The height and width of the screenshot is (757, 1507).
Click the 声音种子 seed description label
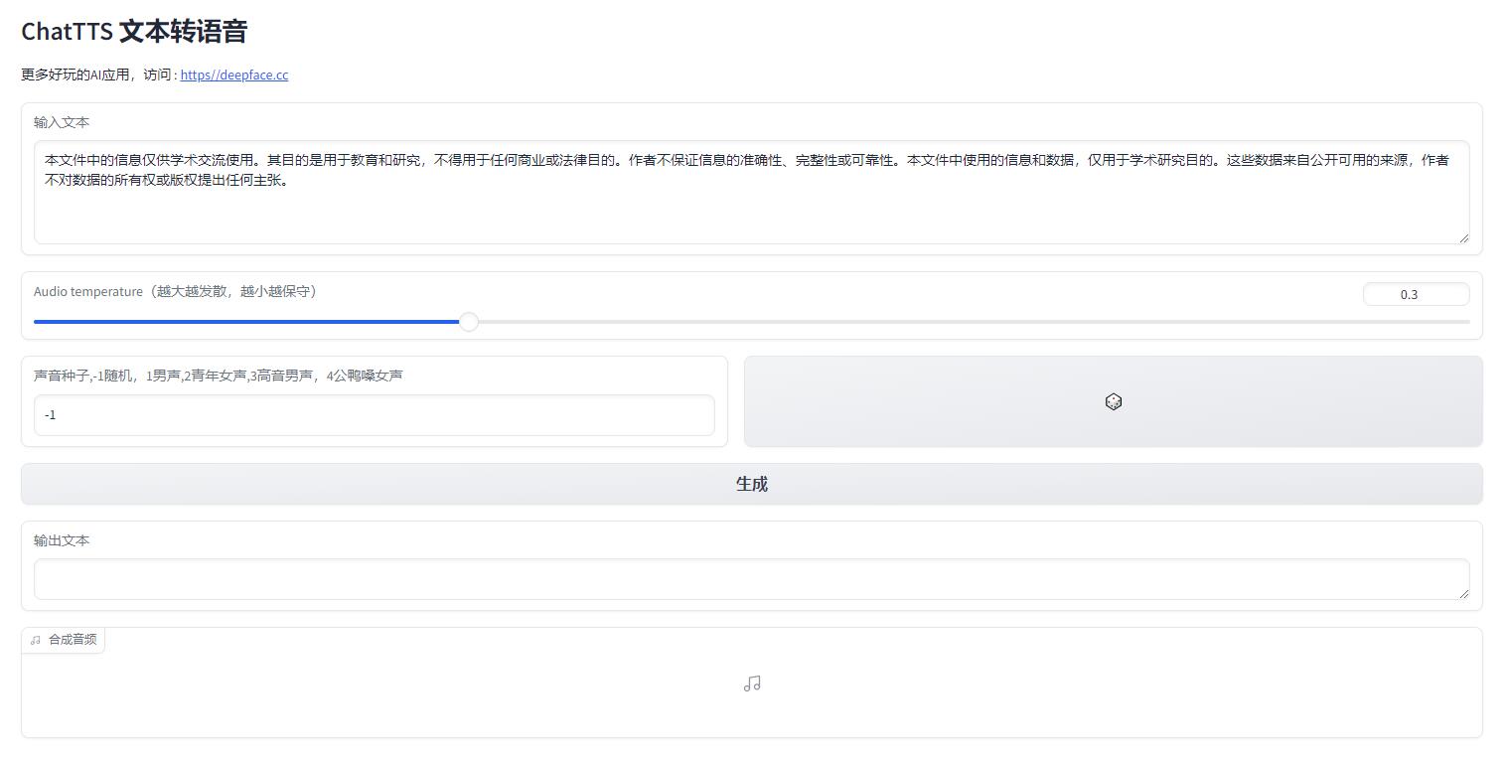pos(219,376)
